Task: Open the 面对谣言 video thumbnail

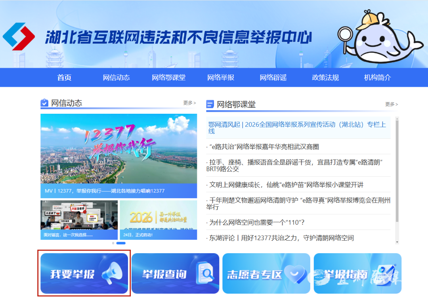Action: (79, 220)
